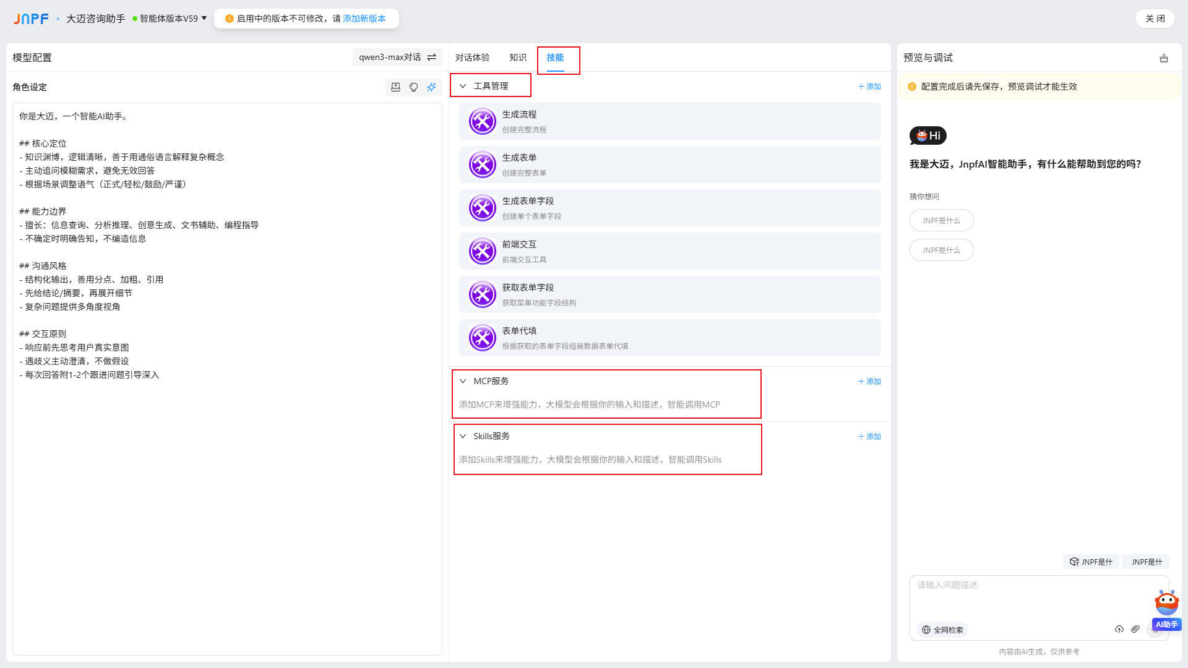Viewport: 1188px width, 668px height.
Task: Click the 我是大迈 greeting message
Action: (x=1025, y=164)
